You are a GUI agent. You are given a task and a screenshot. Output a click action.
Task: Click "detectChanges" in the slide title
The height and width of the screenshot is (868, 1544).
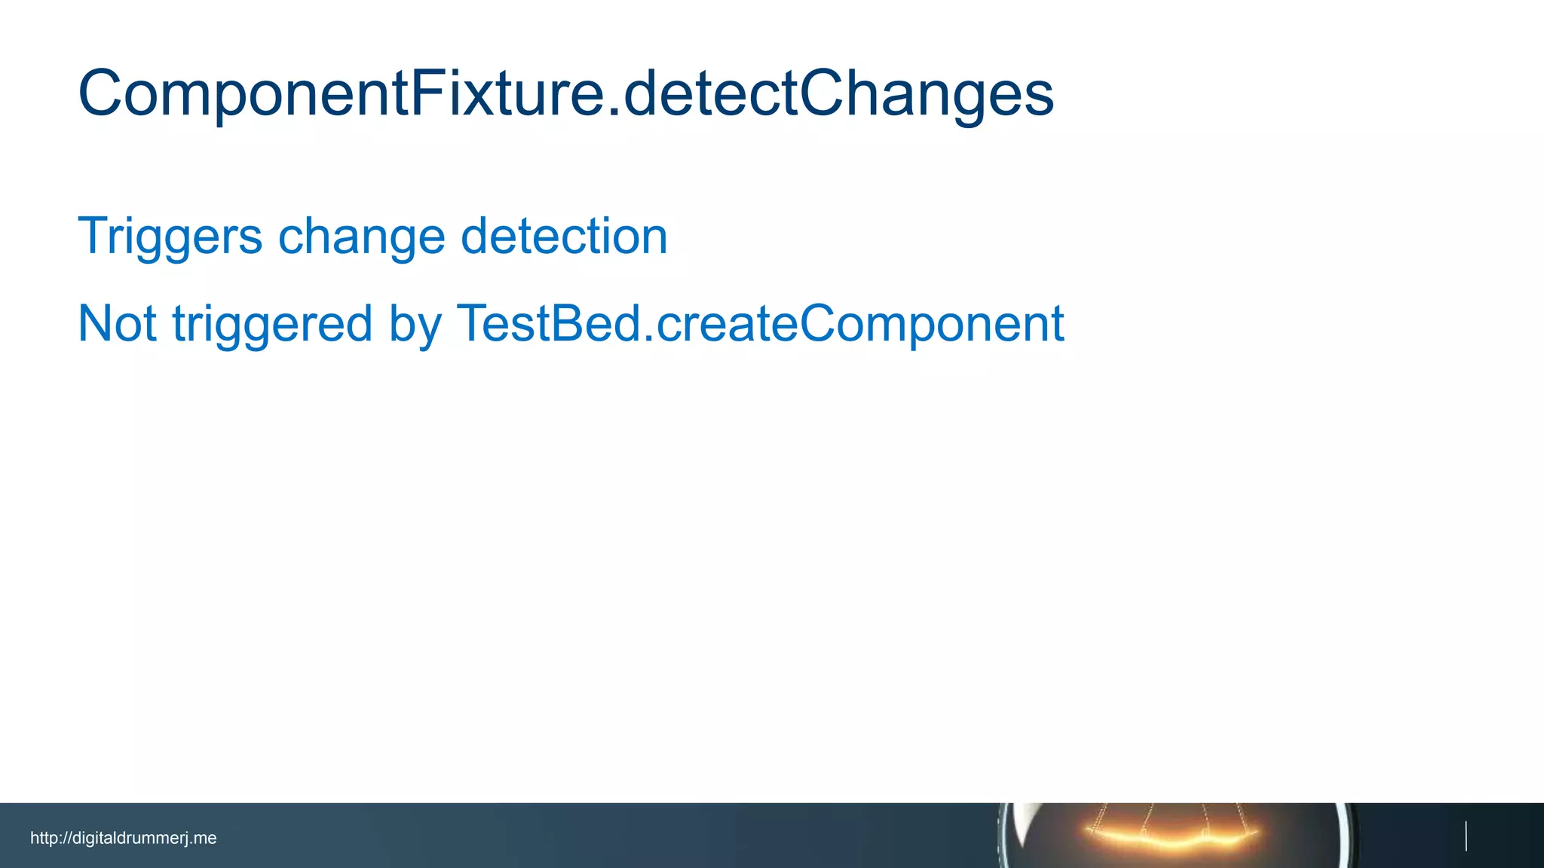838,93
